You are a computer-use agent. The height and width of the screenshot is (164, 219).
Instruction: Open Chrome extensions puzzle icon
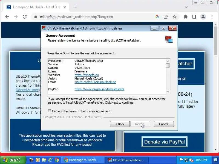tap(186, 17)
